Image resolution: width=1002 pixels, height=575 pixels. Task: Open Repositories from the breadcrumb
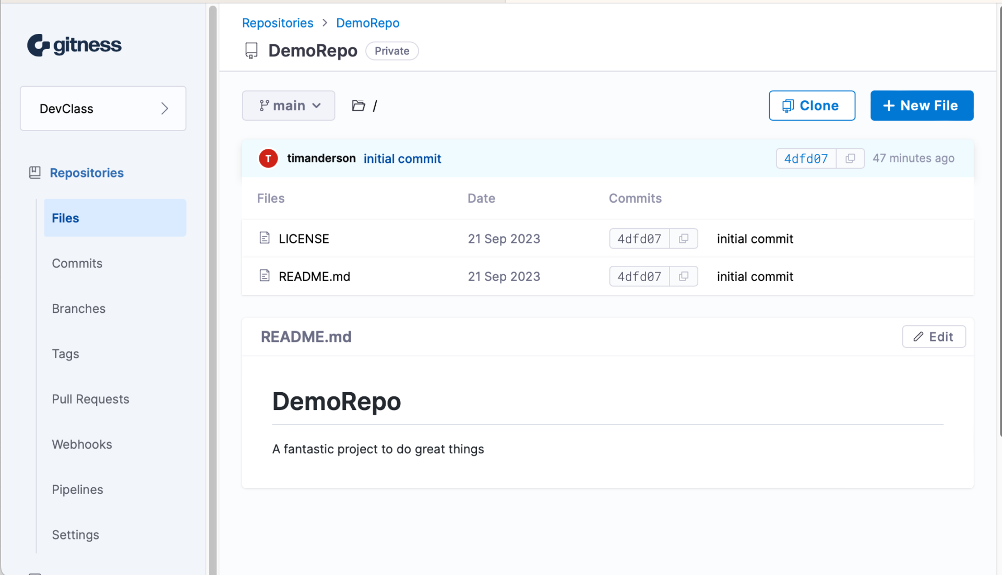[277, 23]
